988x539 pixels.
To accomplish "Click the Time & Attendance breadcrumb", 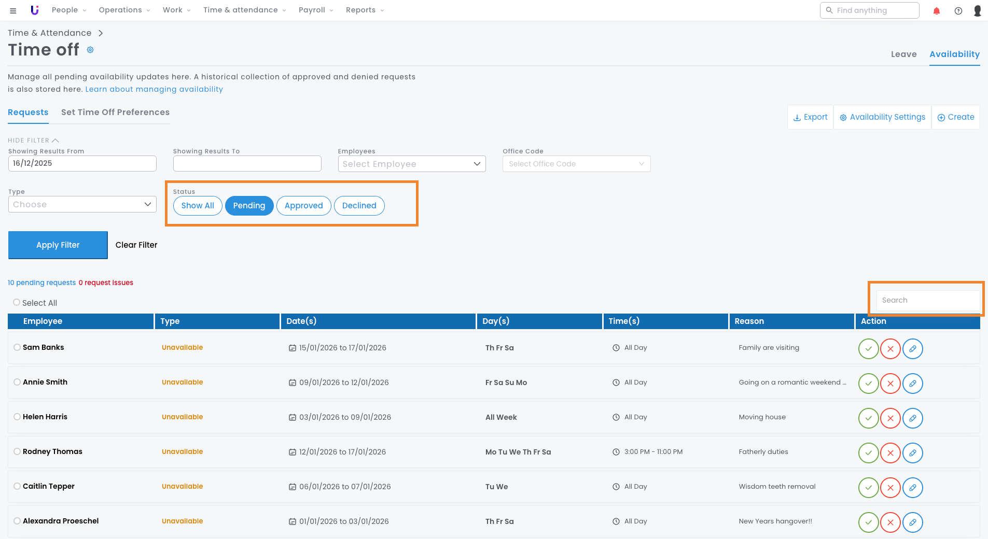I will point(50,33).
